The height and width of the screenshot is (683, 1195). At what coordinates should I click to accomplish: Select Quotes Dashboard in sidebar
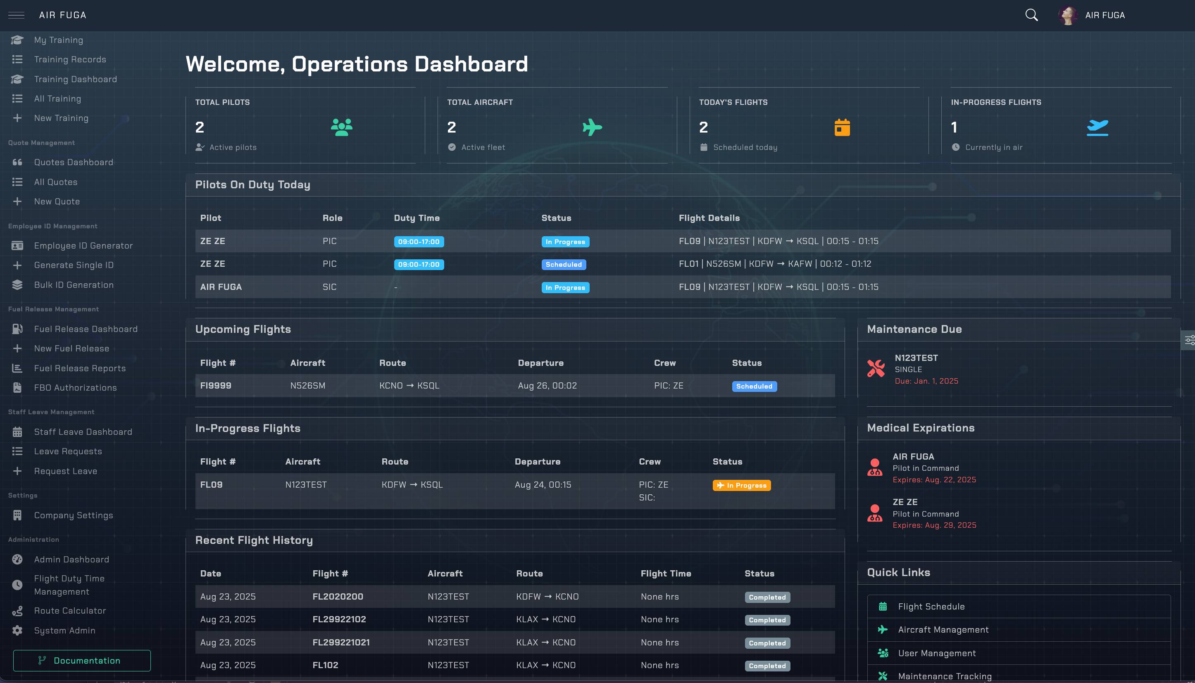(73, 162)
